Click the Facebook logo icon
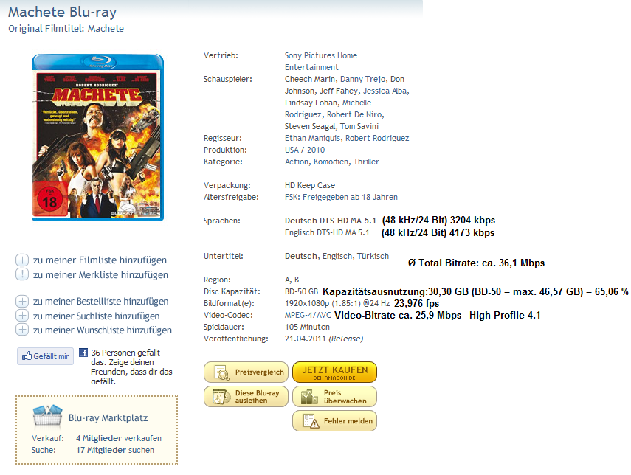631x475 pixels. (x=83, y=353)
